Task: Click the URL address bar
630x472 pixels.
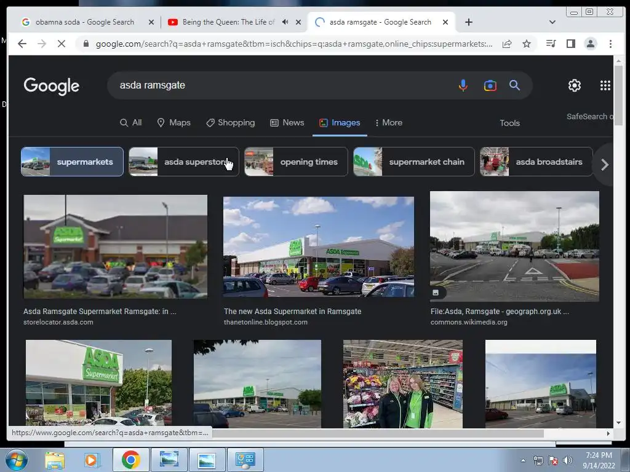Action: coord(294,44)
